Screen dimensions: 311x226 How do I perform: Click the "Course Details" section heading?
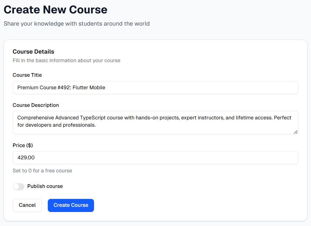(33, 51)
